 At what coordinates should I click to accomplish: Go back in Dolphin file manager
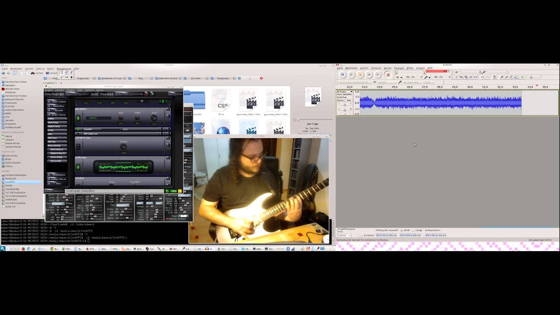3,73
